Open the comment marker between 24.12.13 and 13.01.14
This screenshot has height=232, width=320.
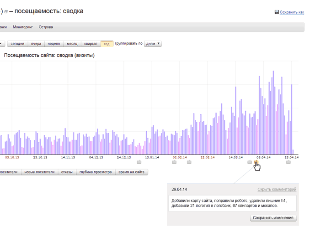pyautogui.click(x=139, y=162)
